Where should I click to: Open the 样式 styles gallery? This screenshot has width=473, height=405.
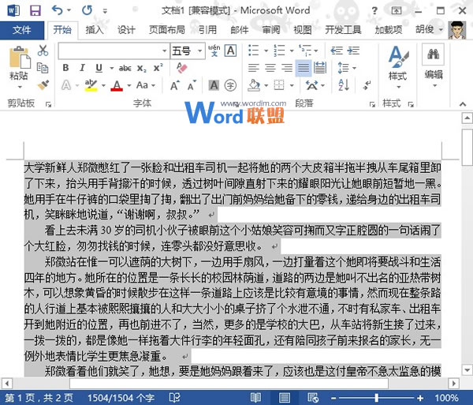pos(398,67)
